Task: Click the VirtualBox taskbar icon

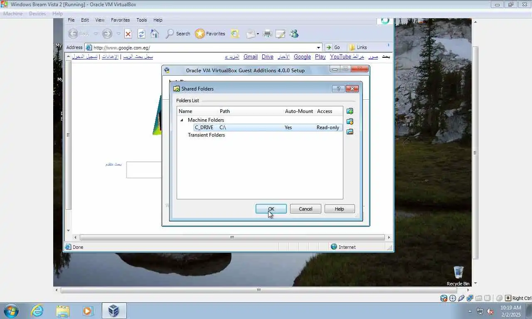Action: [113, 311]
